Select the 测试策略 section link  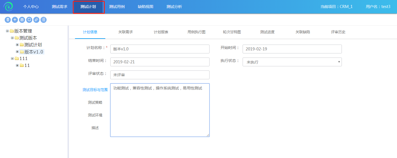(x=95, y=102)
